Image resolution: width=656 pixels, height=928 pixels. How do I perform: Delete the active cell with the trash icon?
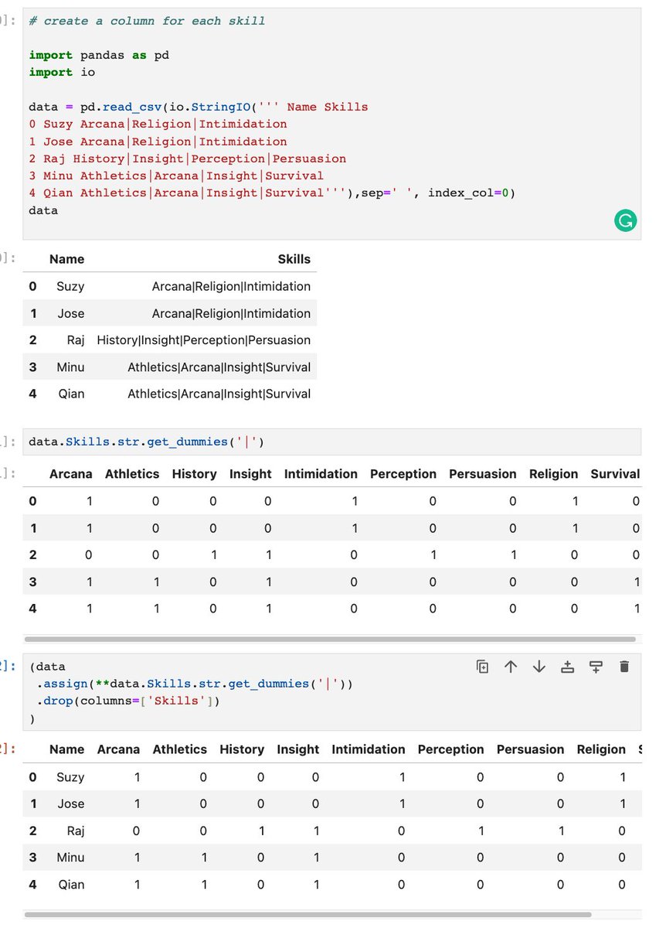pos(625,667)
